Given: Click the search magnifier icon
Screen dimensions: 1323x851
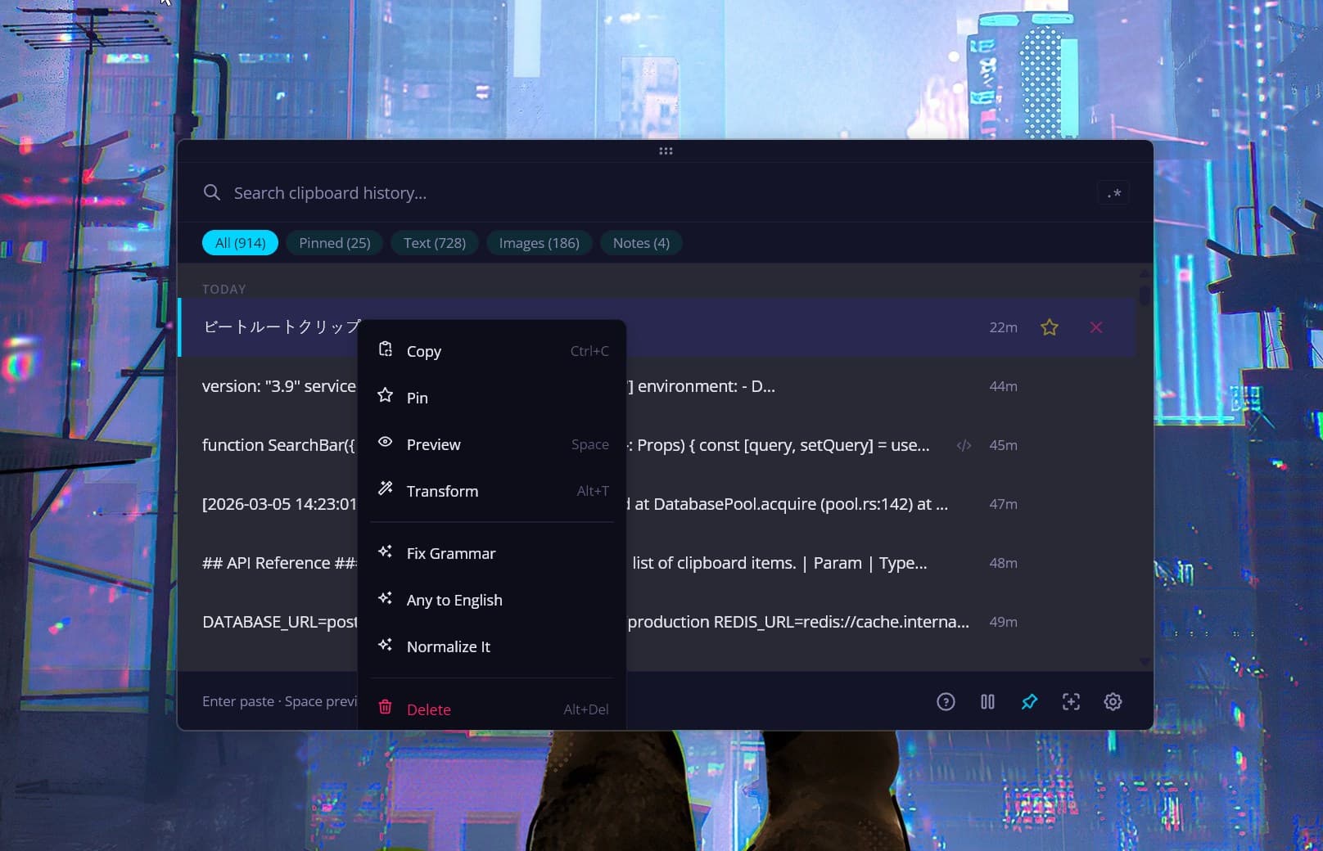Looking at the screenshot, I should tap(212, 192).
